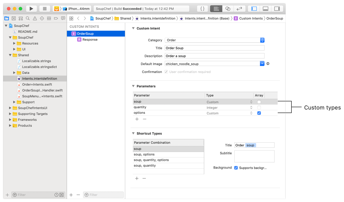Remove selected shortcut type combination
Viewport: 344px width, 202px height.
pyautogui.click(x=144, y=178)
